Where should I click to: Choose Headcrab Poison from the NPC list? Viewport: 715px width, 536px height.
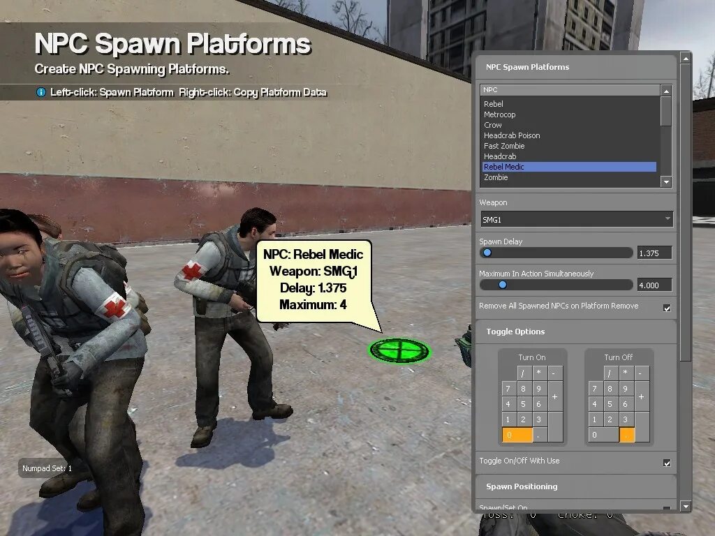[x=569, y=135]
